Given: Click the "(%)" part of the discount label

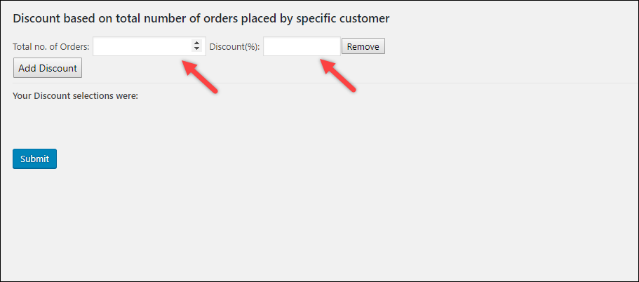Looking at the screenshot, I should coord(251,47).
